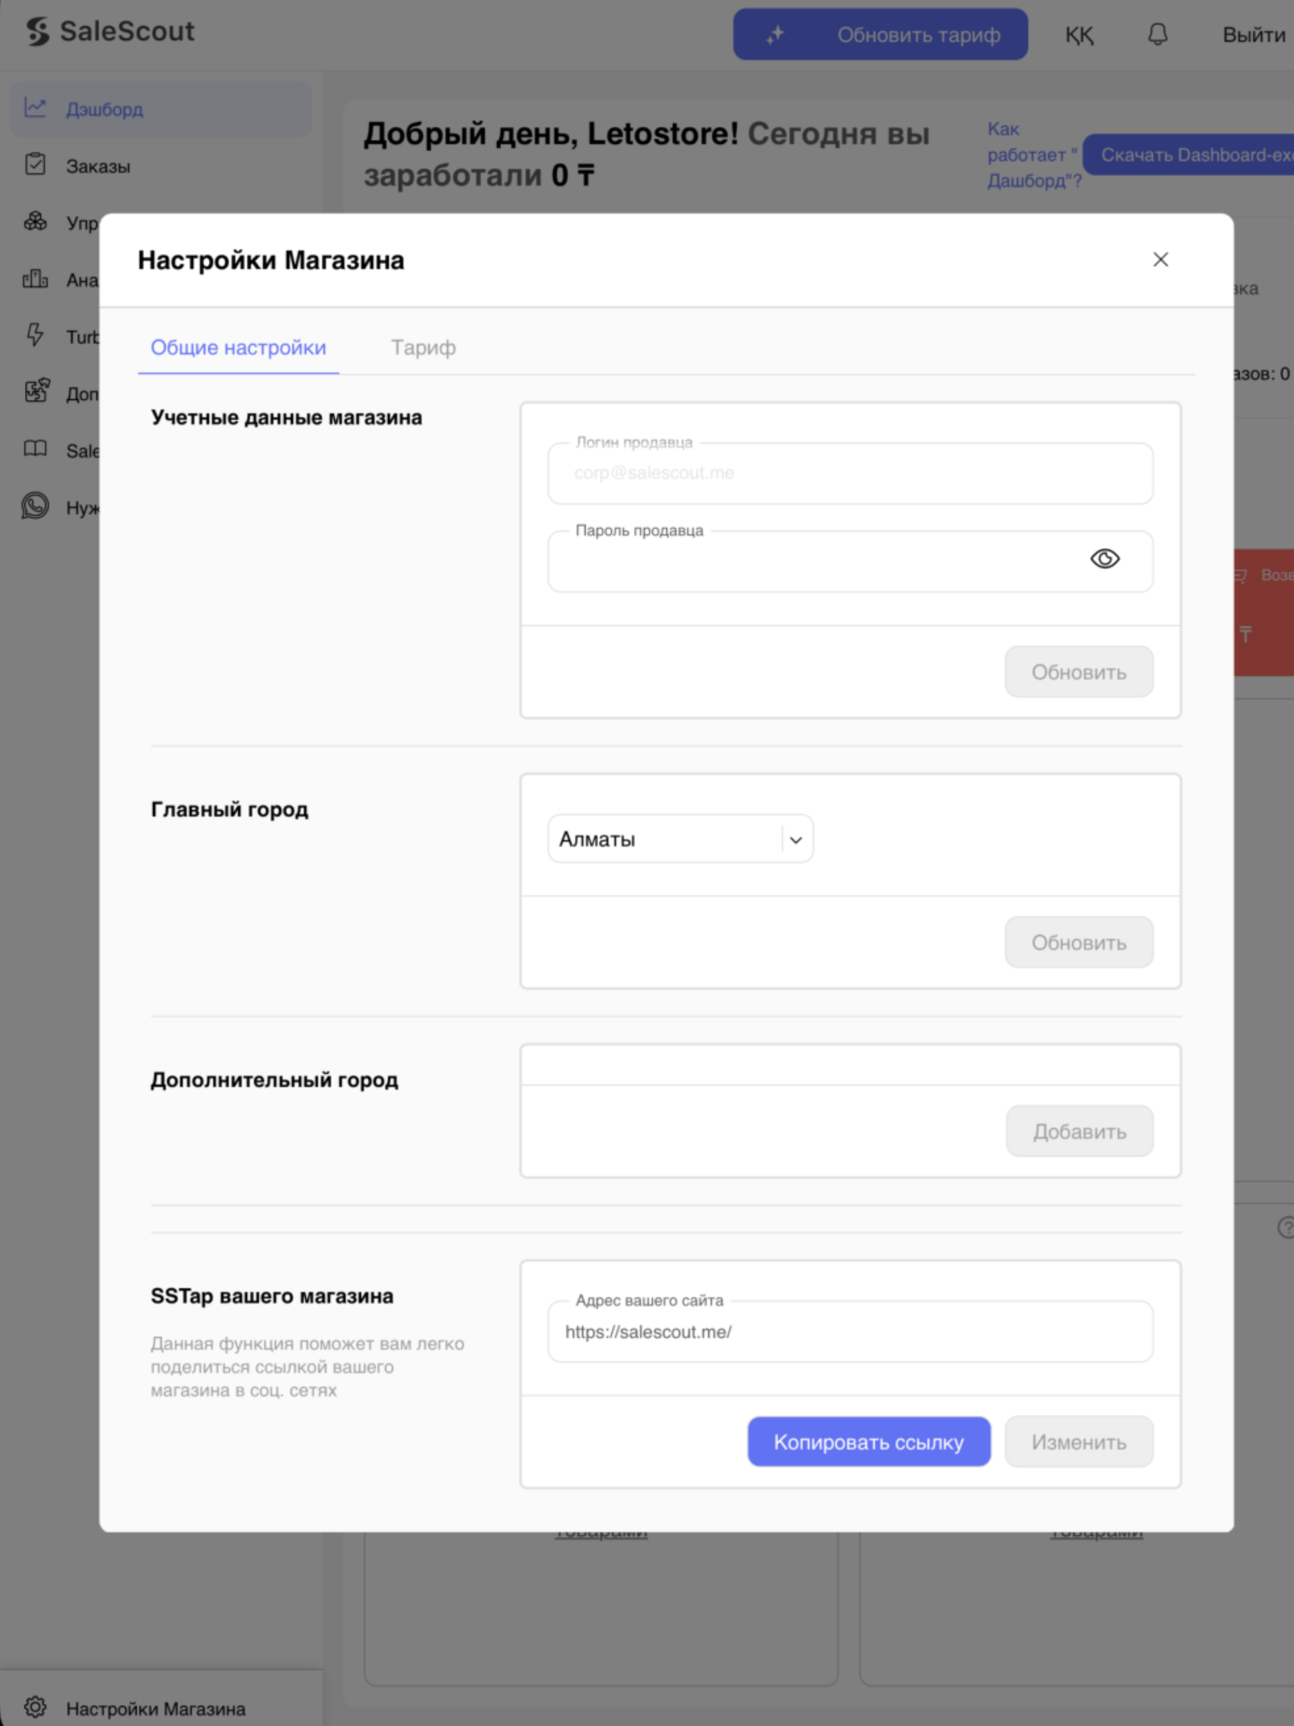Screen dimensions: 1294x1726
Task: Click the Копировать ссылку button
Action: point(869,1442)
